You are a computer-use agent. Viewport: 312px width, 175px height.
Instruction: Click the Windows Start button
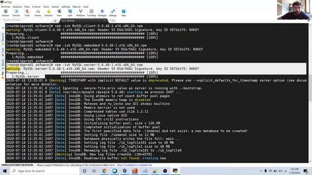5,171
